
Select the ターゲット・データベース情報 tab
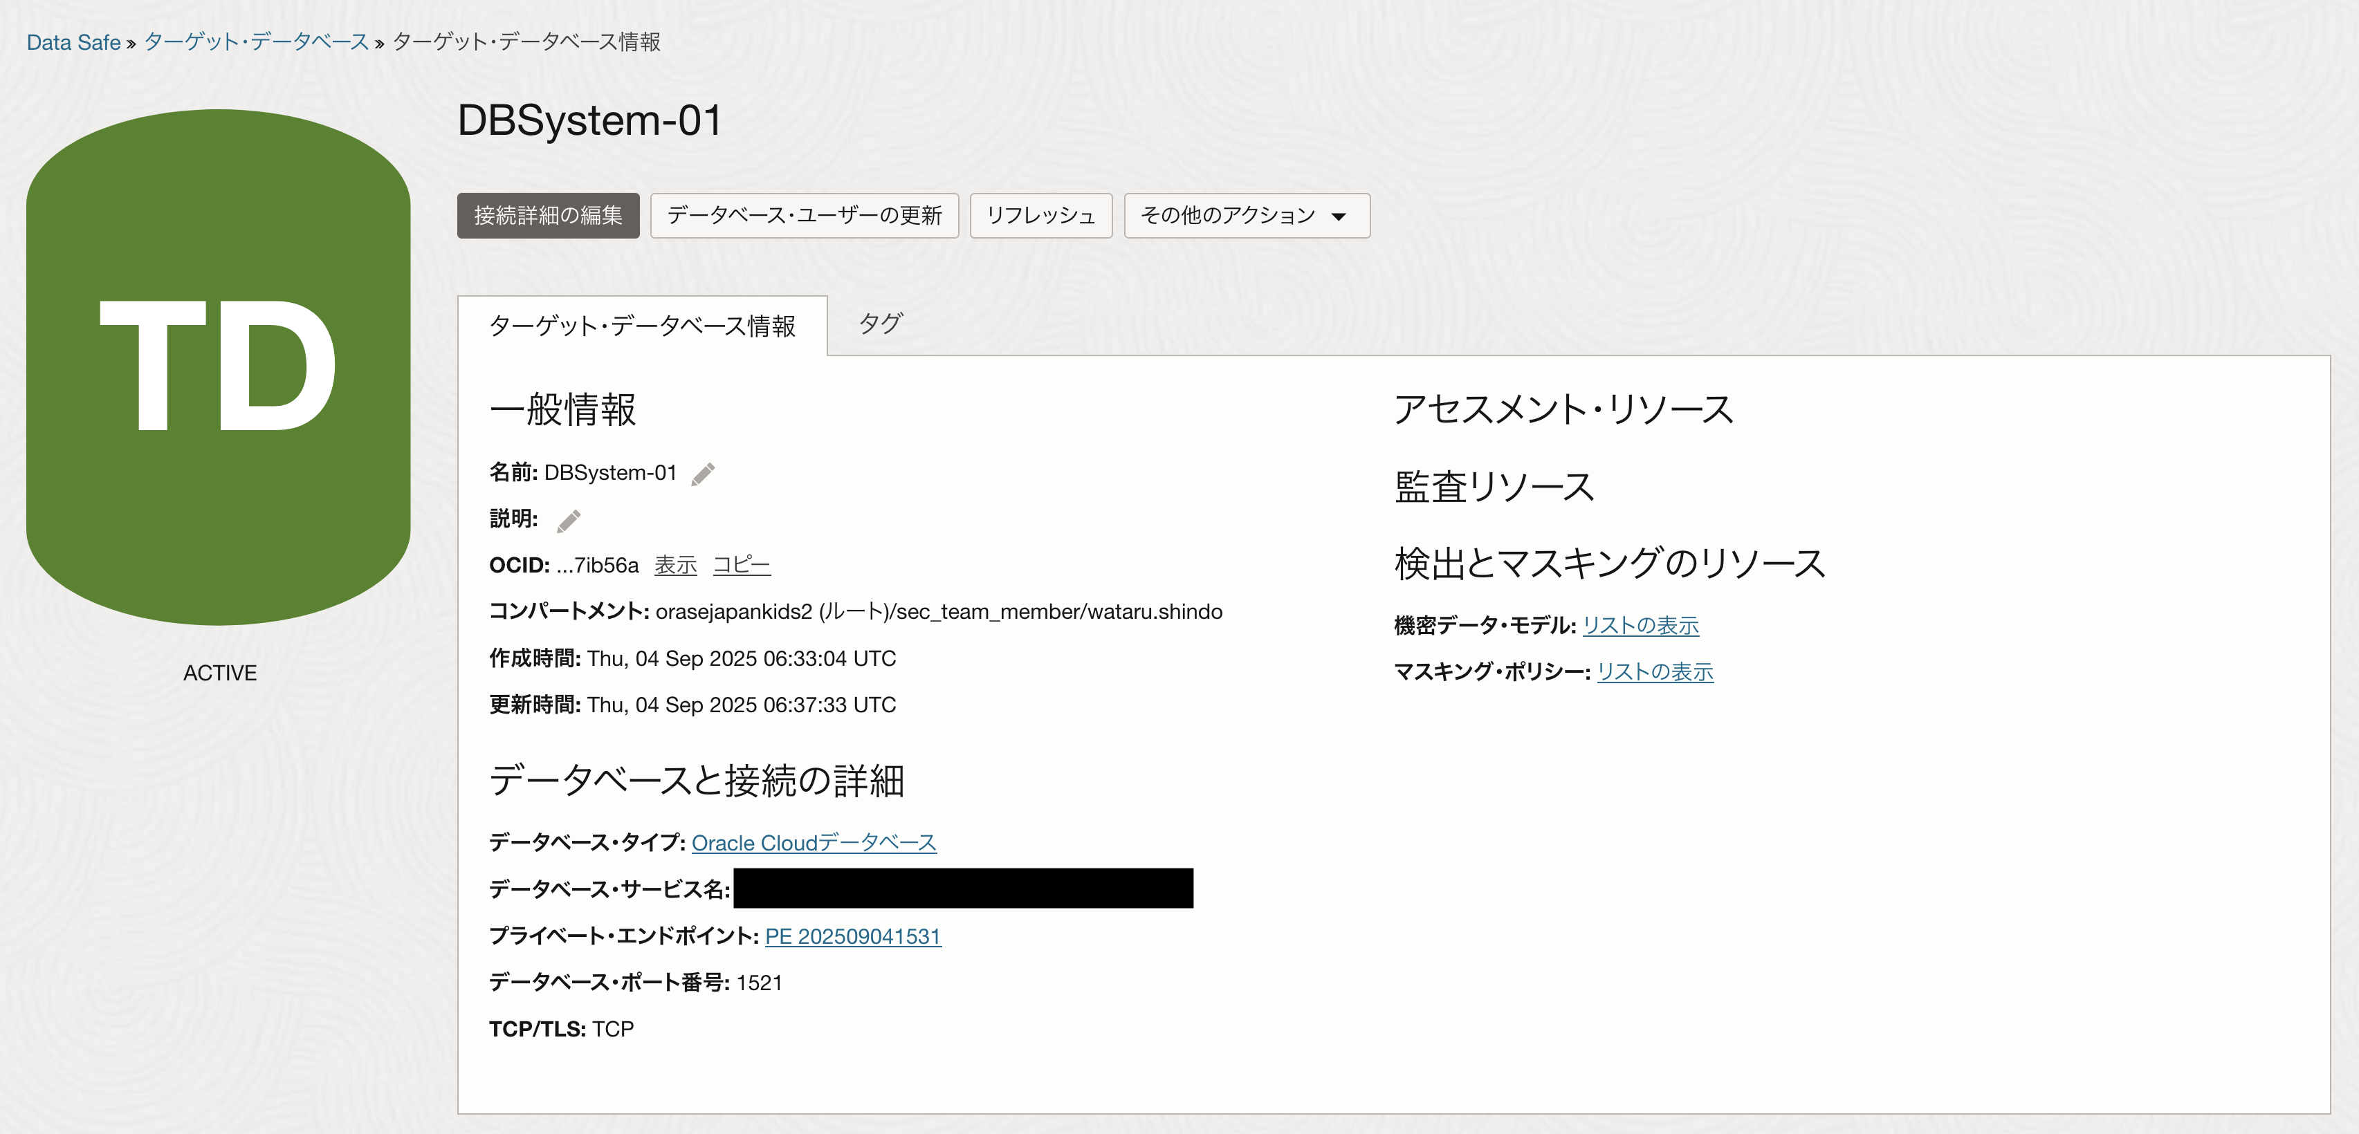643,325
